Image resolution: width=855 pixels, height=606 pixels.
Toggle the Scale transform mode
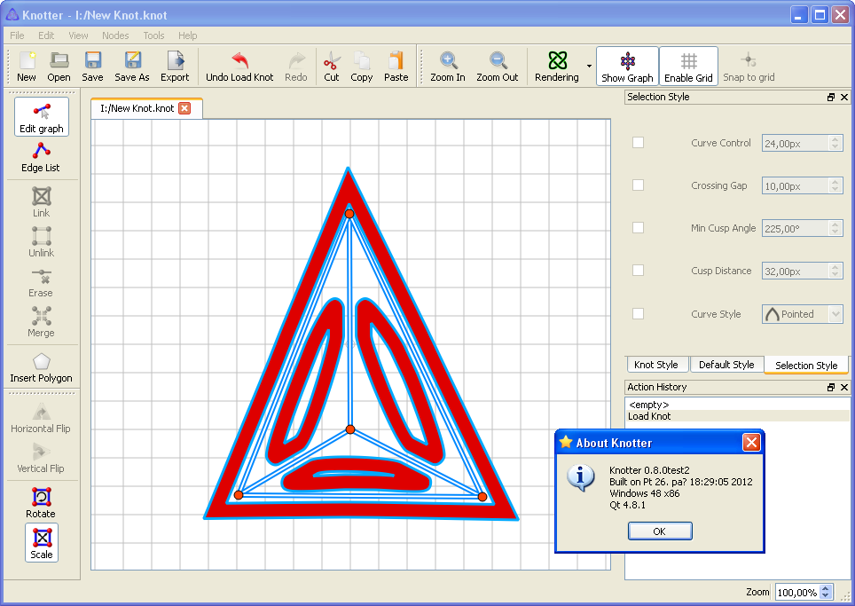42,543
